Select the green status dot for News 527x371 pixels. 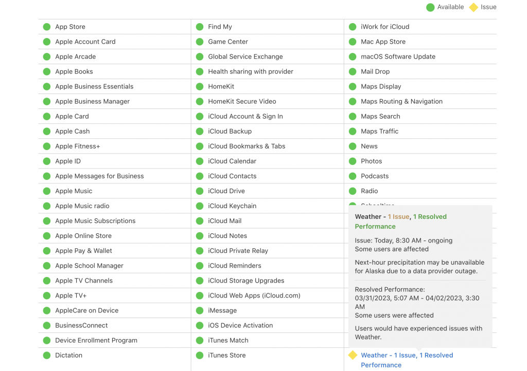(353, 146)
